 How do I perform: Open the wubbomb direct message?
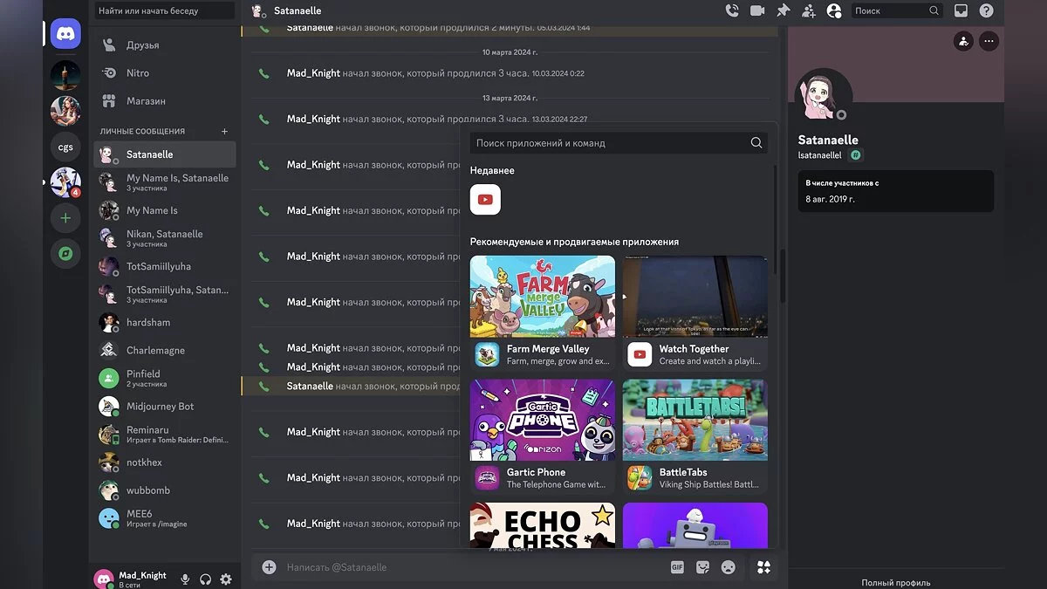165,490
